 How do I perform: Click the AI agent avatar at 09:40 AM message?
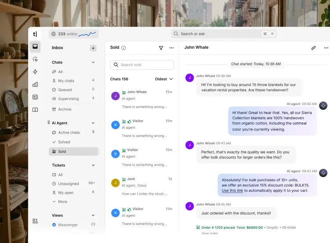323,106
